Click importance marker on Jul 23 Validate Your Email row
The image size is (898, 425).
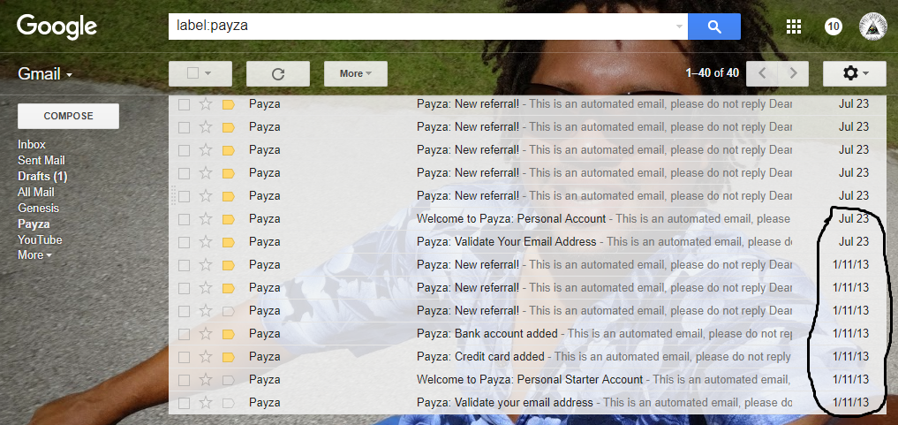point(229,242)
